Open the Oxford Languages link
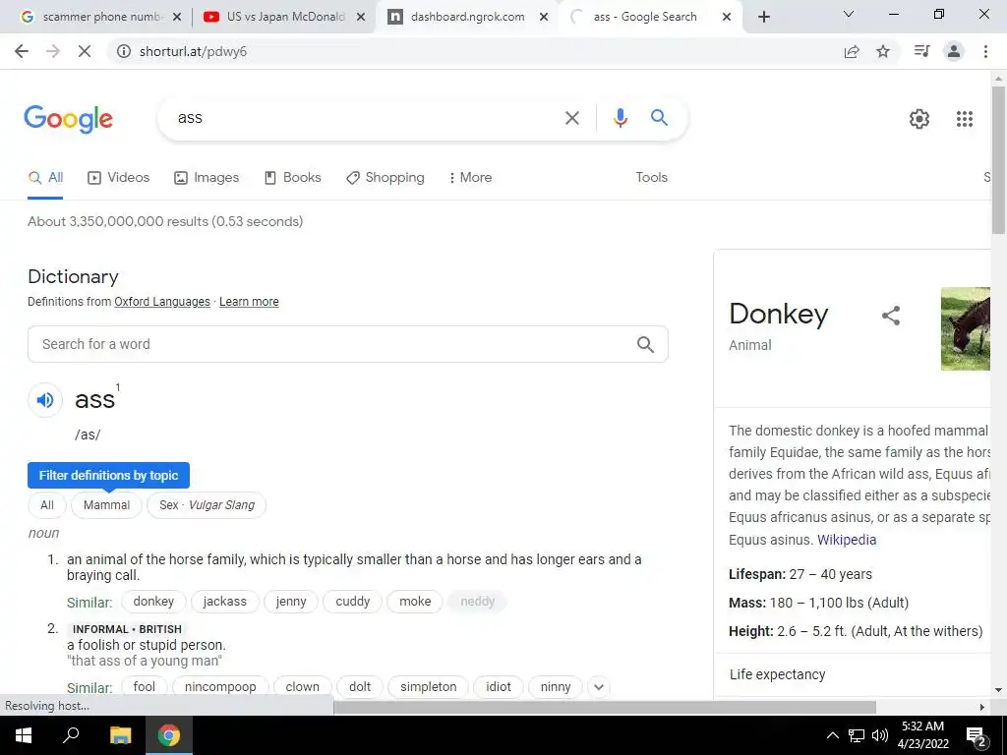1007x755 pixels. pos(162,302)
